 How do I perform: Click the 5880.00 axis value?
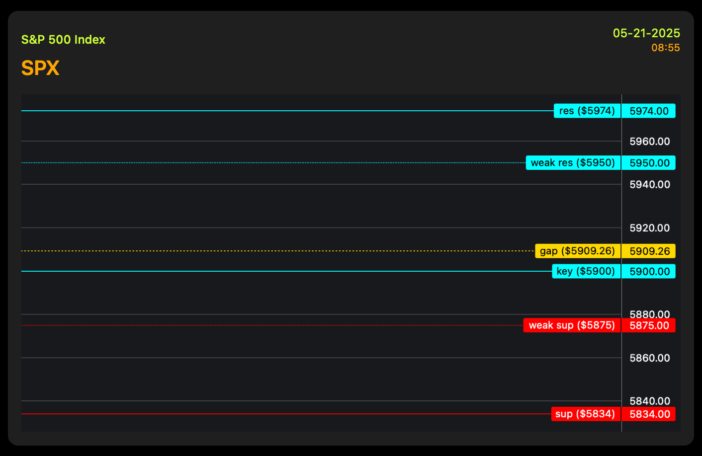[650, 314]
